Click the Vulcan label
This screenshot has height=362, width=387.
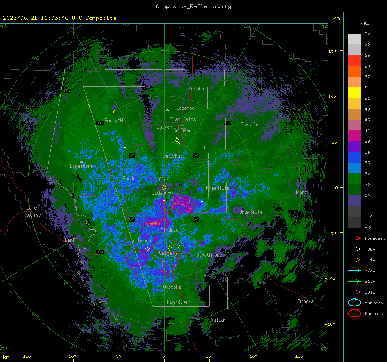click(218, 320)
